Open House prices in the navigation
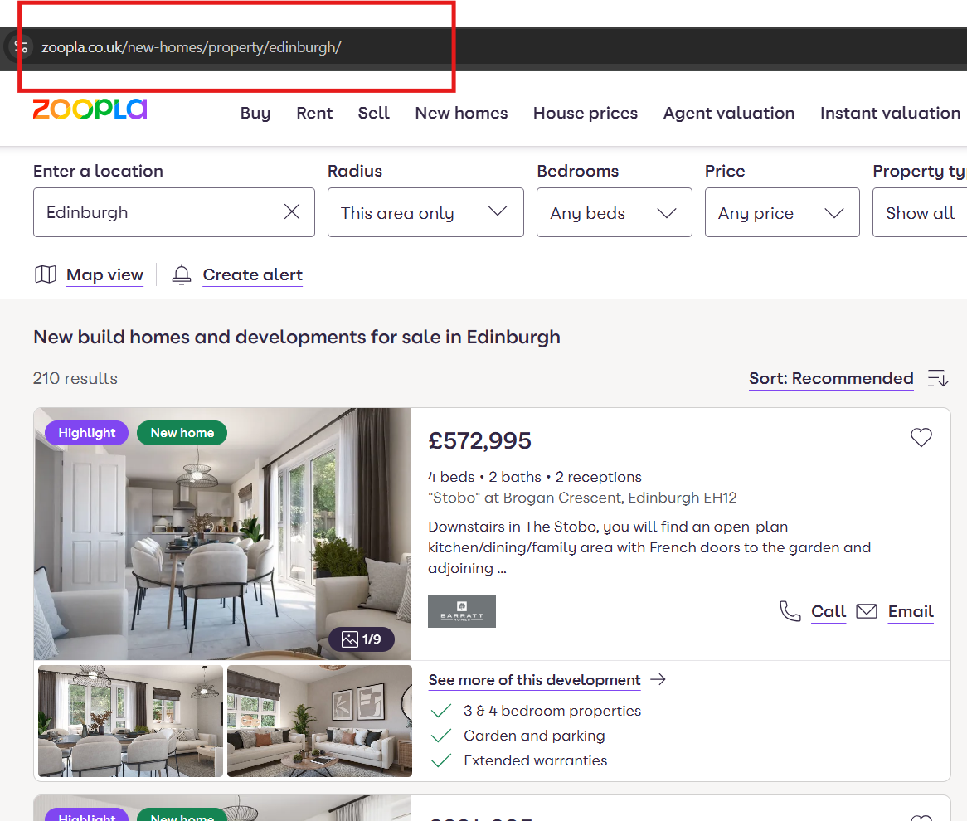The width and height of the screenshot is (967, 821). [586, 113]
